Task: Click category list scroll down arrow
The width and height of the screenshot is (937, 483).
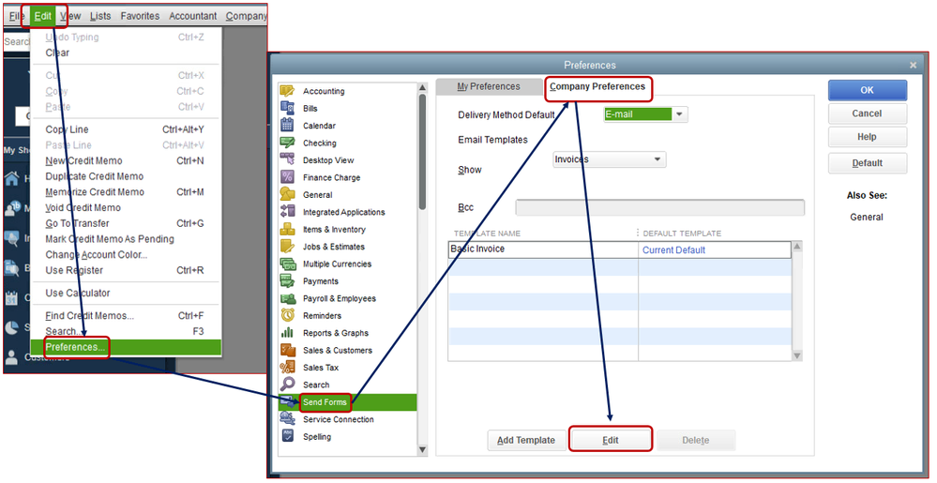Action: point(422,449)
